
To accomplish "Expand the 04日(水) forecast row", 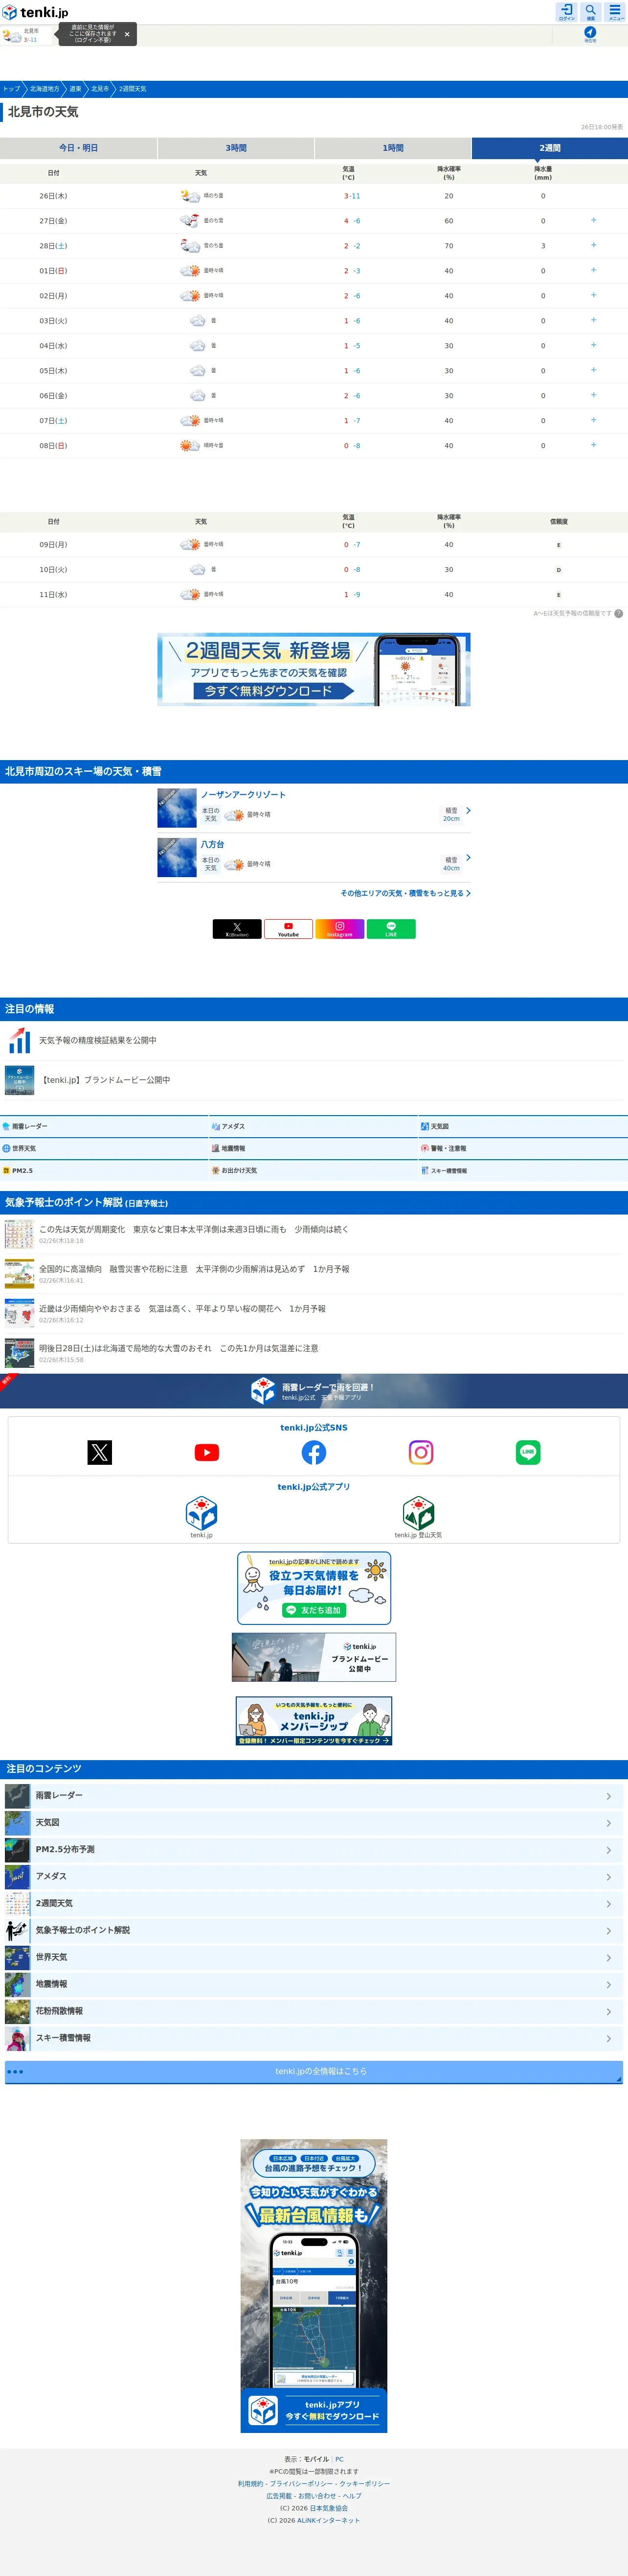I will [x=593, y=345].
